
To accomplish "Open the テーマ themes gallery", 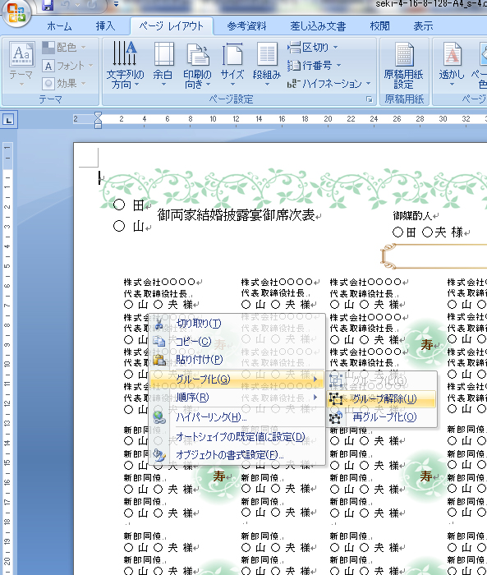I will pos(21,65).
